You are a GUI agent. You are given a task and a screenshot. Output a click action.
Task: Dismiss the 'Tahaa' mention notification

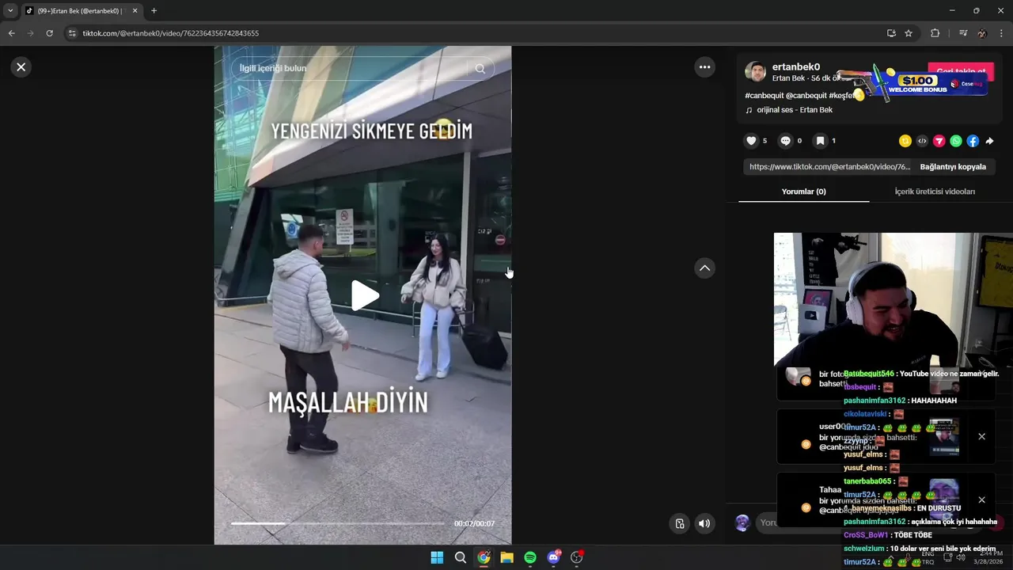coord(981,500)
